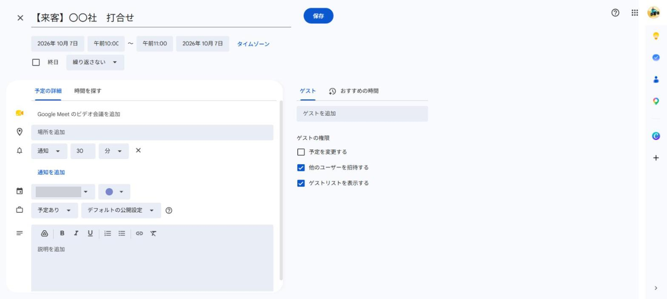Viewport: 667px width, 299px height.
Task: Open the 分 time unit dropdown
Action: [x=114, y=151]
